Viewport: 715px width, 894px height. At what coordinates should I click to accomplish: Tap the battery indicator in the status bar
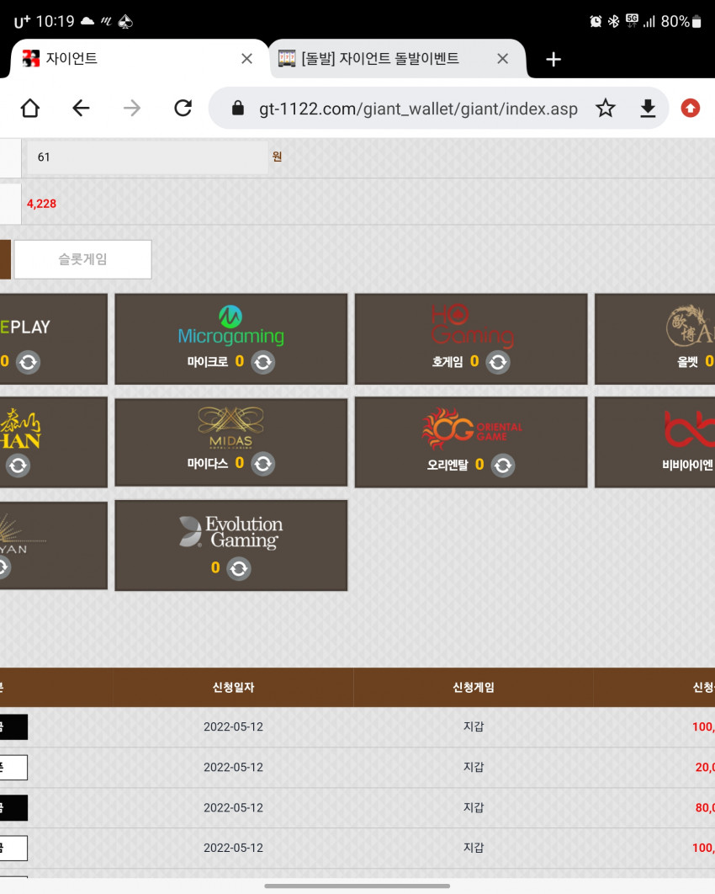[696, 22]
